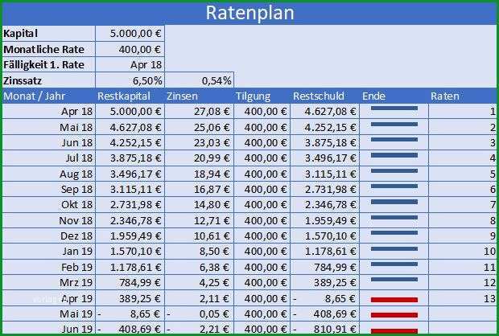499x336 pixels.
Task: Select the Kapital value 5.000,00 €
Action: pyautogui.click(x=130, y=34)
